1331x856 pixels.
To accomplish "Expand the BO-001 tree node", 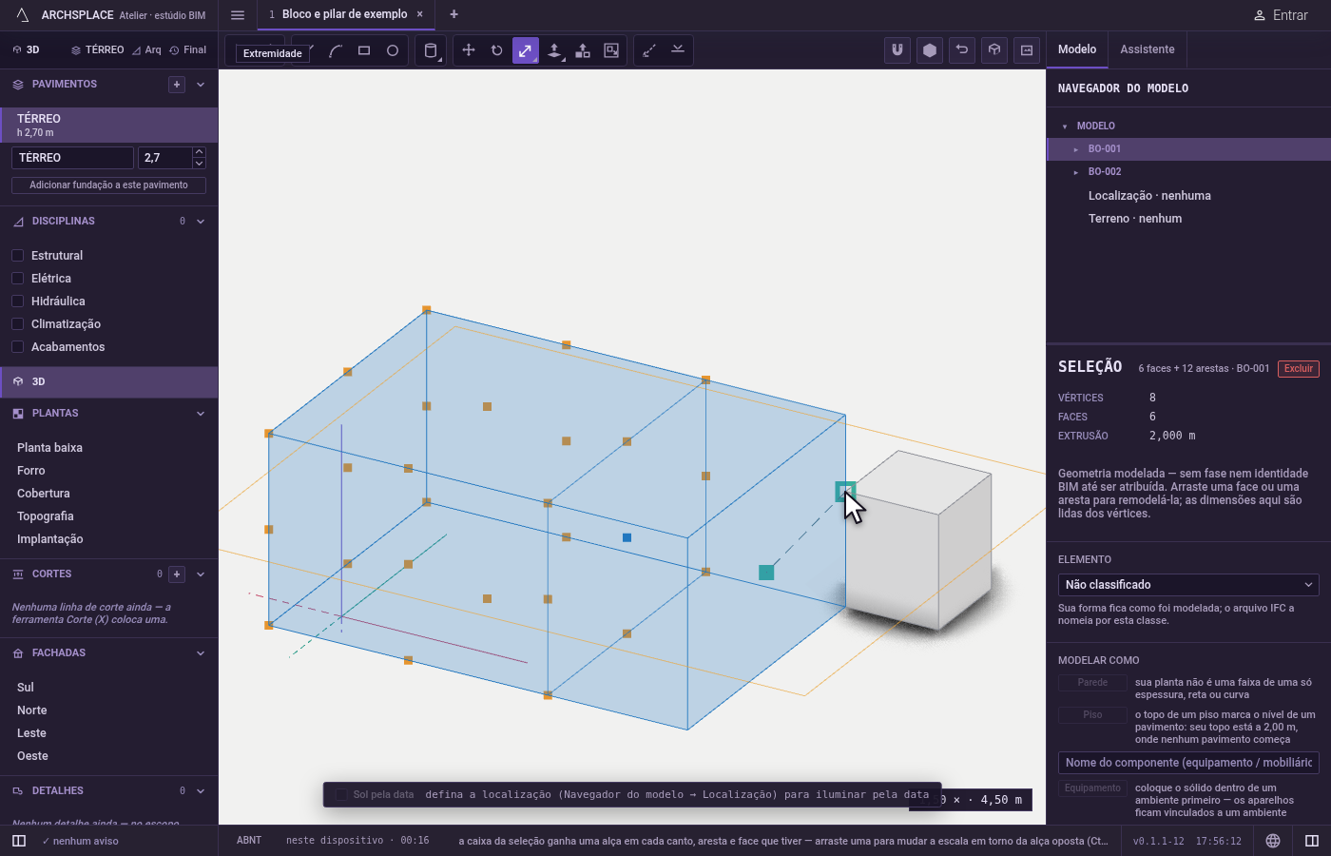I will point(1076,149).
